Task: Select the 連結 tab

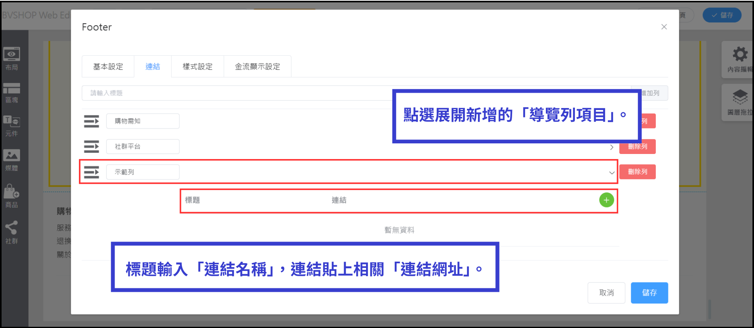Action: (153, 66)
